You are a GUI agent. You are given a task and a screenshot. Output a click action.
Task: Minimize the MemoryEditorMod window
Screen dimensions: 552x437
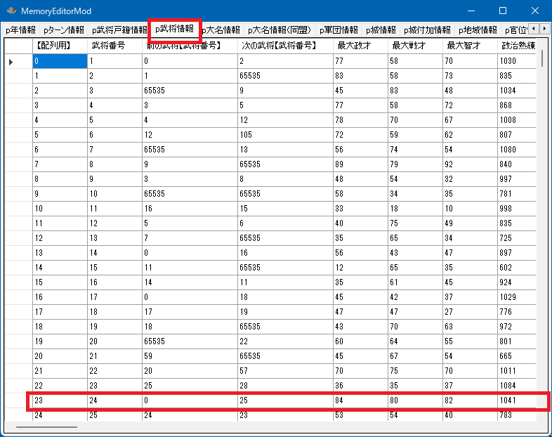(x=471, y=11)
